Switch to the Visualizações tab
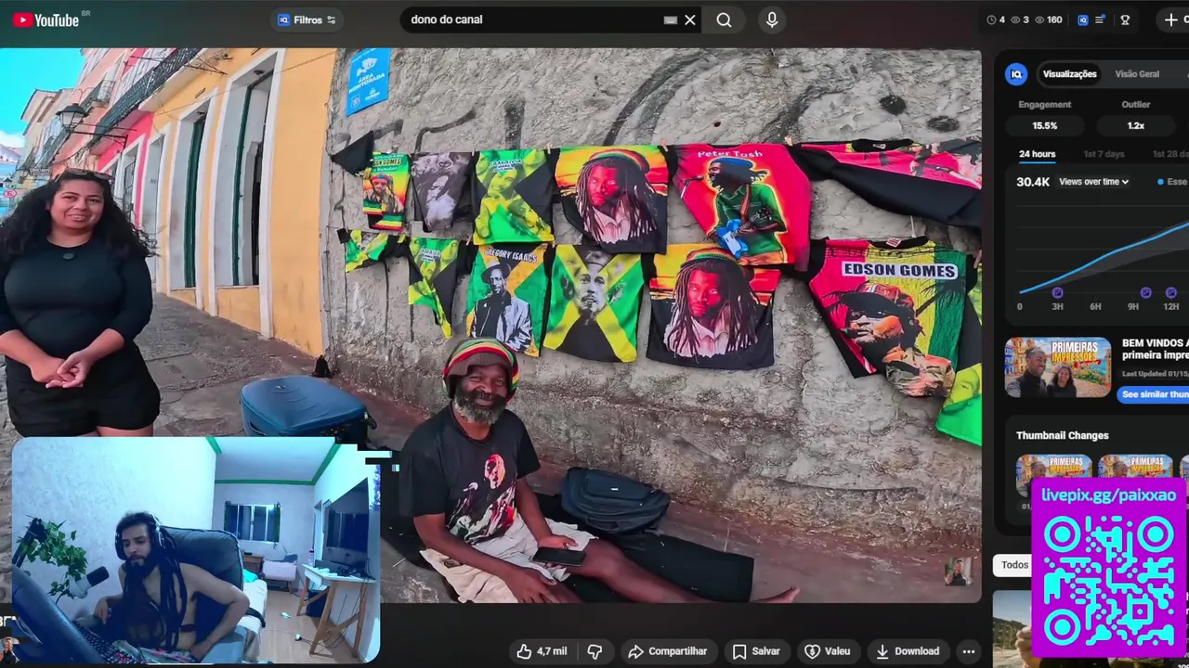 [x=1069, y=74]
